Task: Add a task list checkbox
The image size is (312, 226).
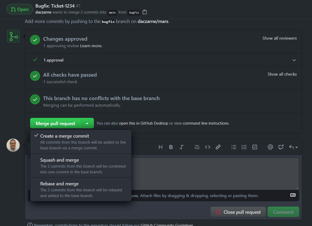Action: (x=254, y=147)
